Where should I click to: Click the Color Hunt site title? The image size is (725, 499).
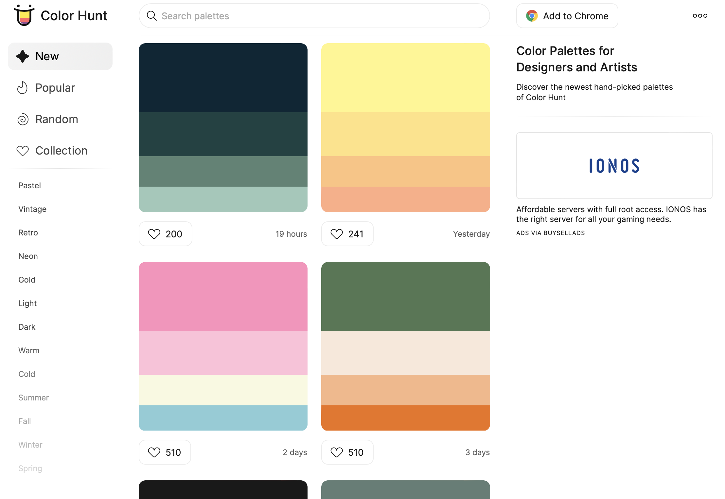74,16
